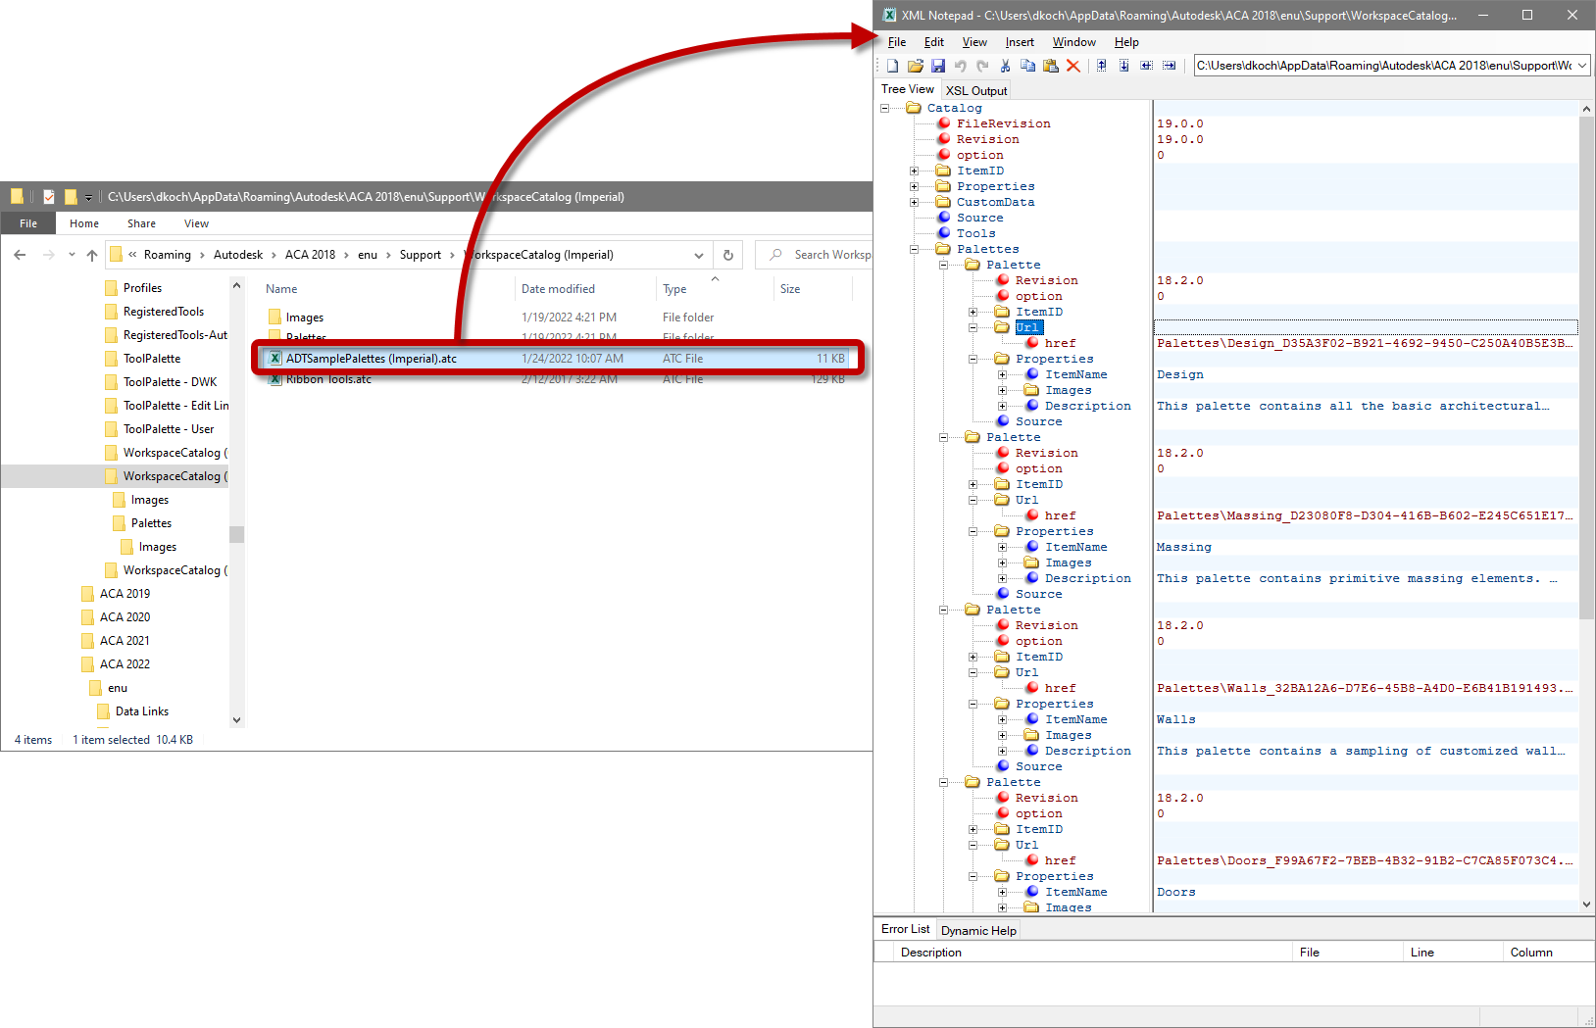
Task: Save the XML file using the floppy disk icon
Action: pyautogui.click(x=938, y=66)
